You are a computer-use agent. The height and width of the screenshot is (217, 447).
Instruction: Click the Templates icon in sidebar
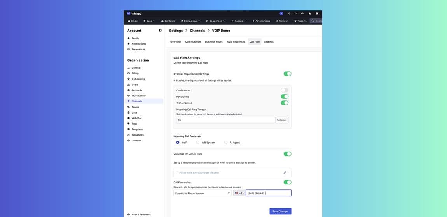pos(129,129)
